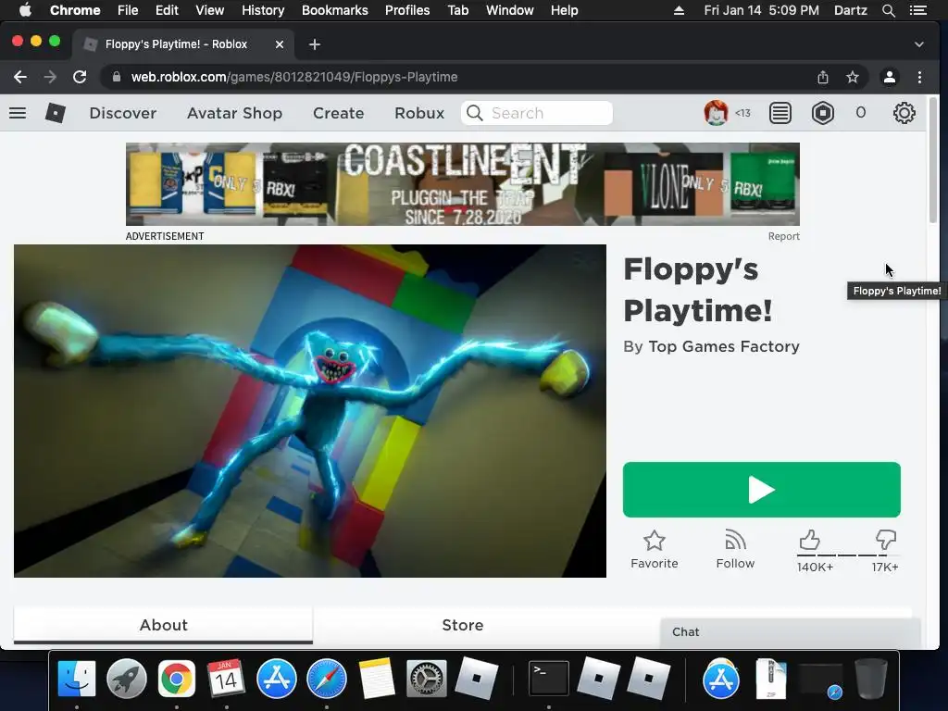Open the Create link
The image size is (948, 711).
coord(339,113)
